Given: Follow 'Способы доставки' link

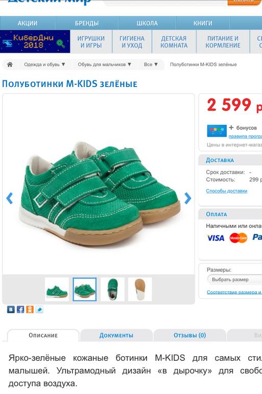Looking at the screenshot, I should (227, 191).
